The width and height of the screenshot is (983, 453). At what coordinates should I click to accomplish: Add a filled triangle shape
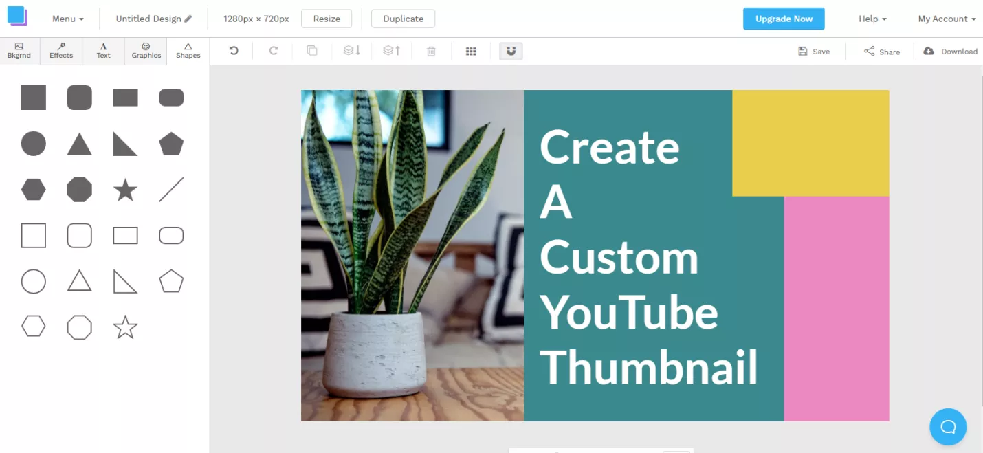coord(79,144)
